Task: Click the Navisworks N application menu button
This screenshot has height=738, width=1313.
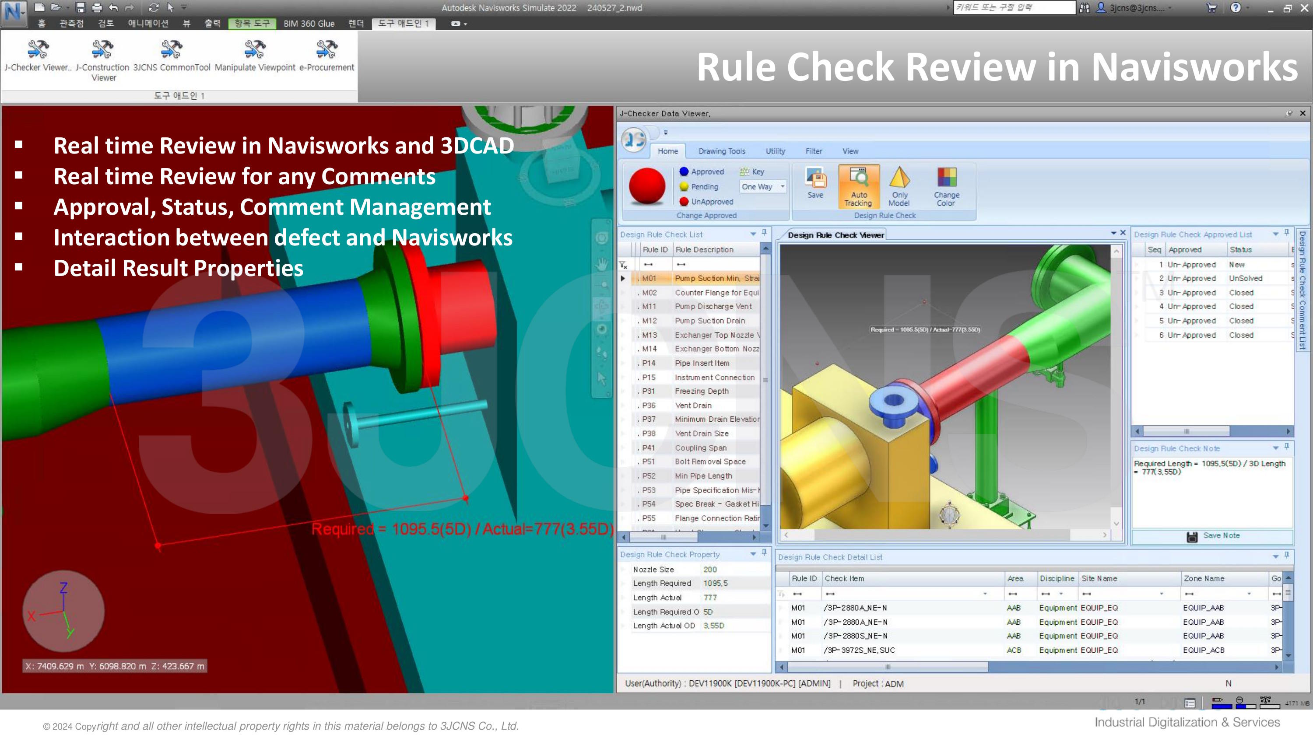Action: (x=13, y=13)
